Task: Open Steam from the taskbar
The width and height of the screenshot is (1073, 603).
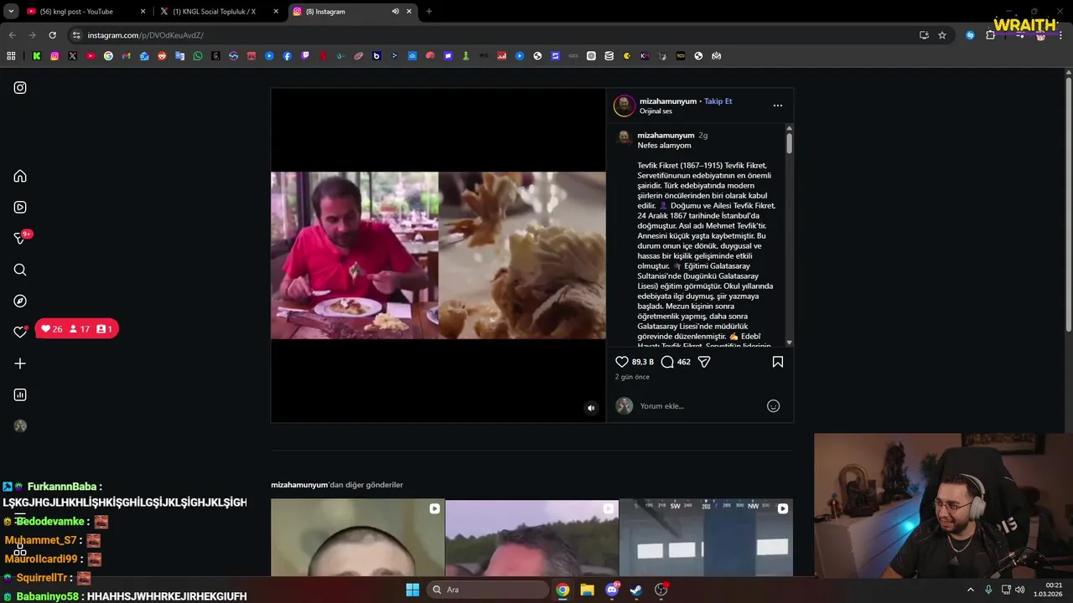Action: click(x=636, y=590)
